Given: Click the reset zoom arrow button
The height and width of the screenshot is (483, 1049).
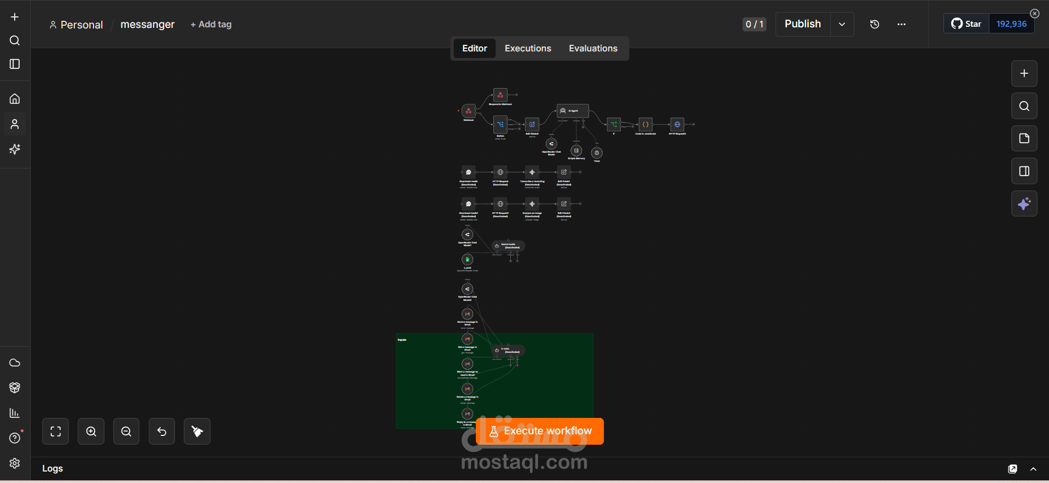Looking at the screenshot, I should (x=162, y=432).
